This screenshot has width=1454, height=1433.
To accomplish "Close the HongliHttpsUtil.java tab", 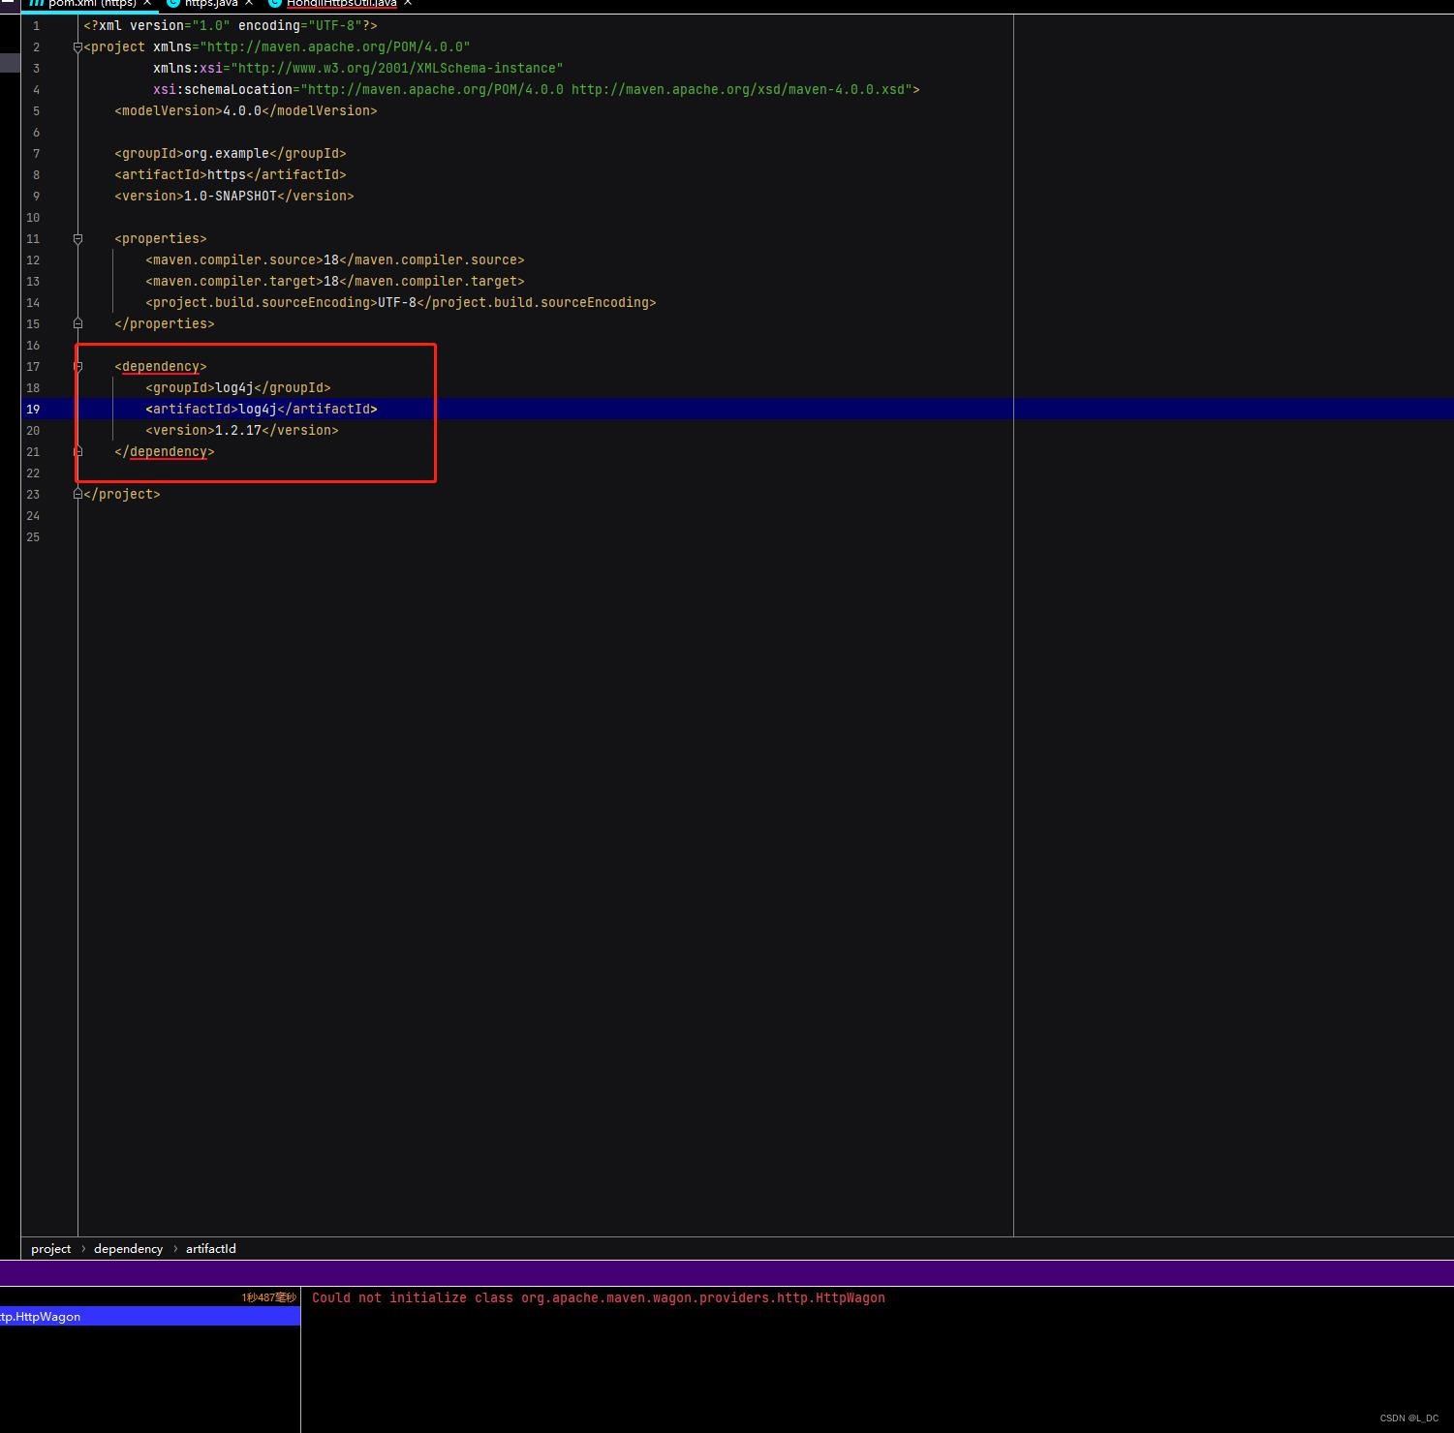I will click(407, 4).
